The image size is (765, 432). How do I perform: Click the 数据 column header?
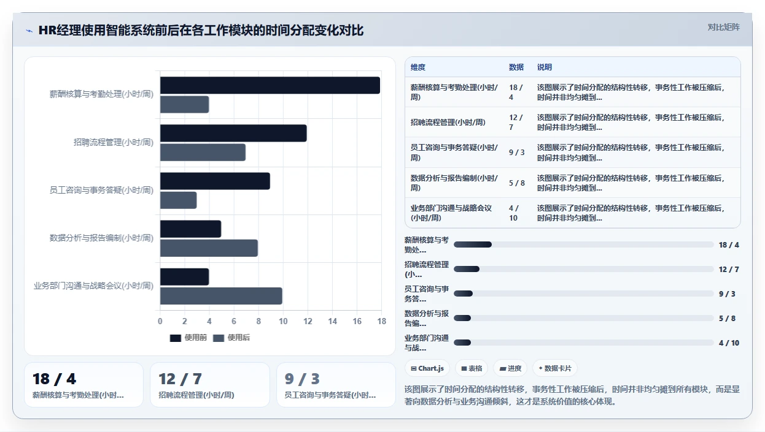516,67
